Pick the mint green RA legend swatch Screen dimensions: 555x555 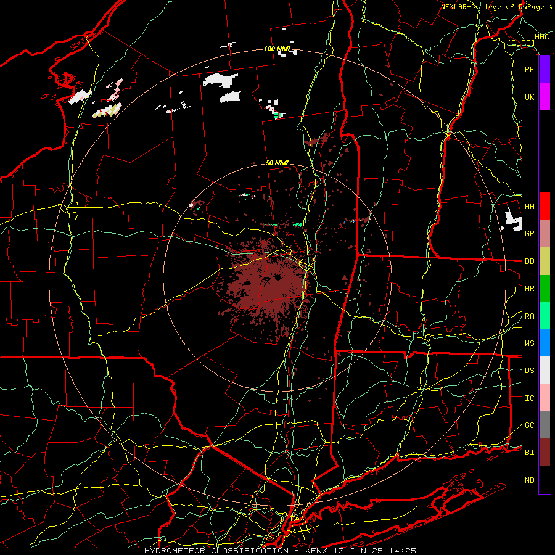tap(545, 316)
